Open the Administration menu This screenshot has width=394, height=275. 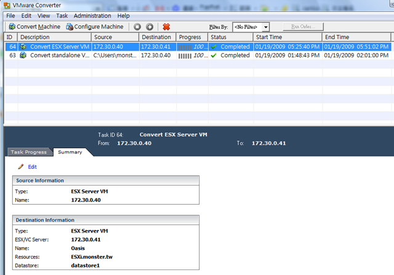point(92,15)
